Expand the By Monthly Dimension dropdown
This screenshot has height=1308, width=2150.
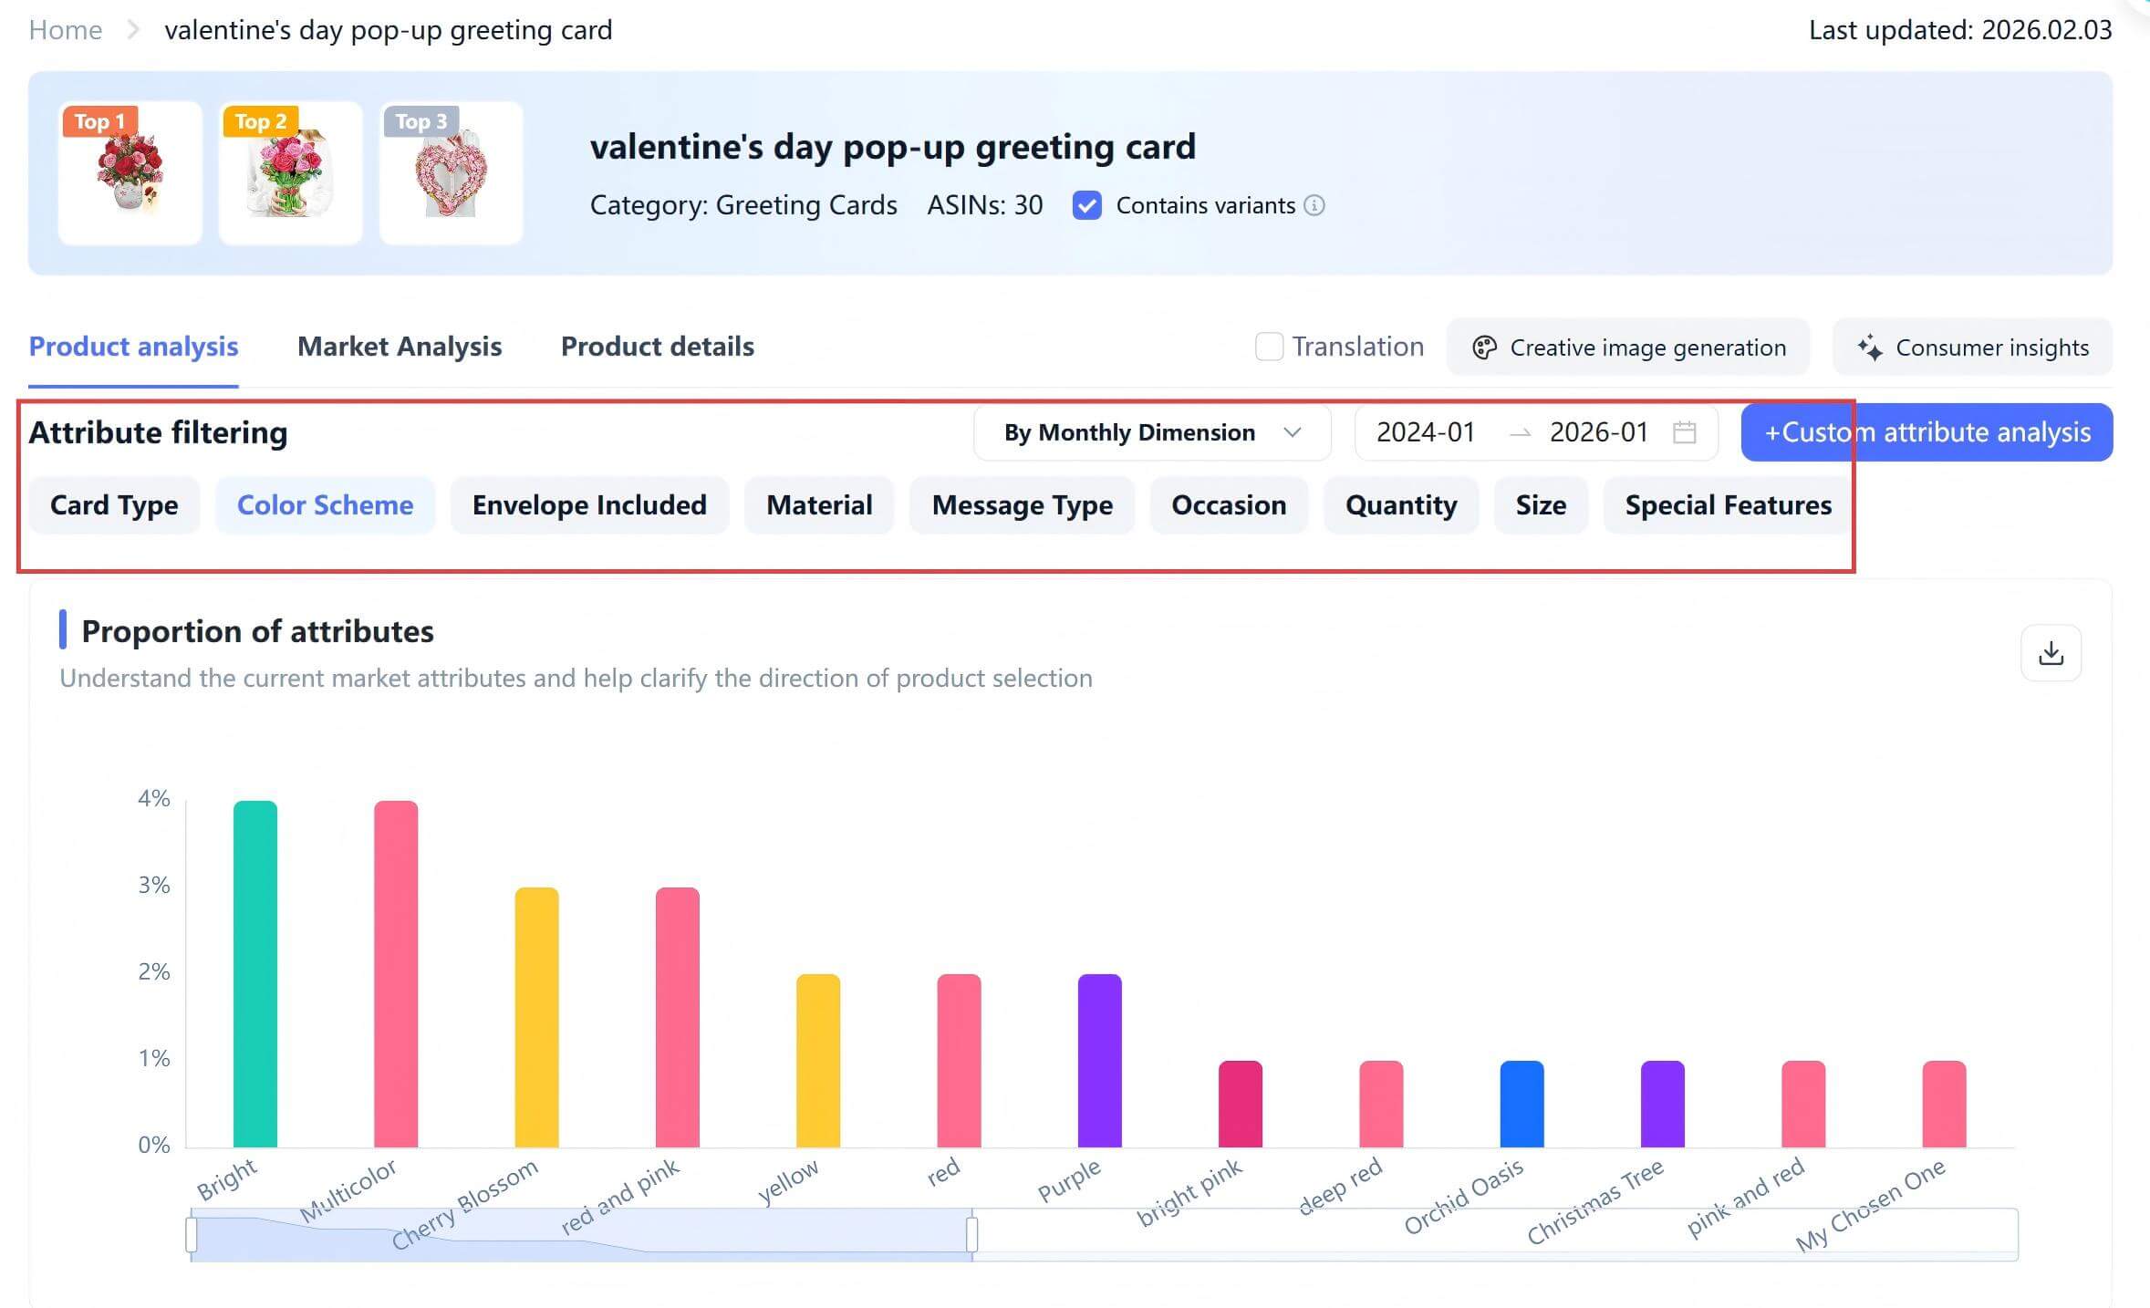point(1152,432)
